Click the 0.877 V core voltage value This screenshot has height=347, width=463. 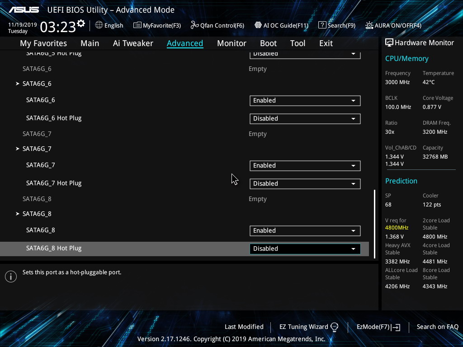tap(432, 107)
